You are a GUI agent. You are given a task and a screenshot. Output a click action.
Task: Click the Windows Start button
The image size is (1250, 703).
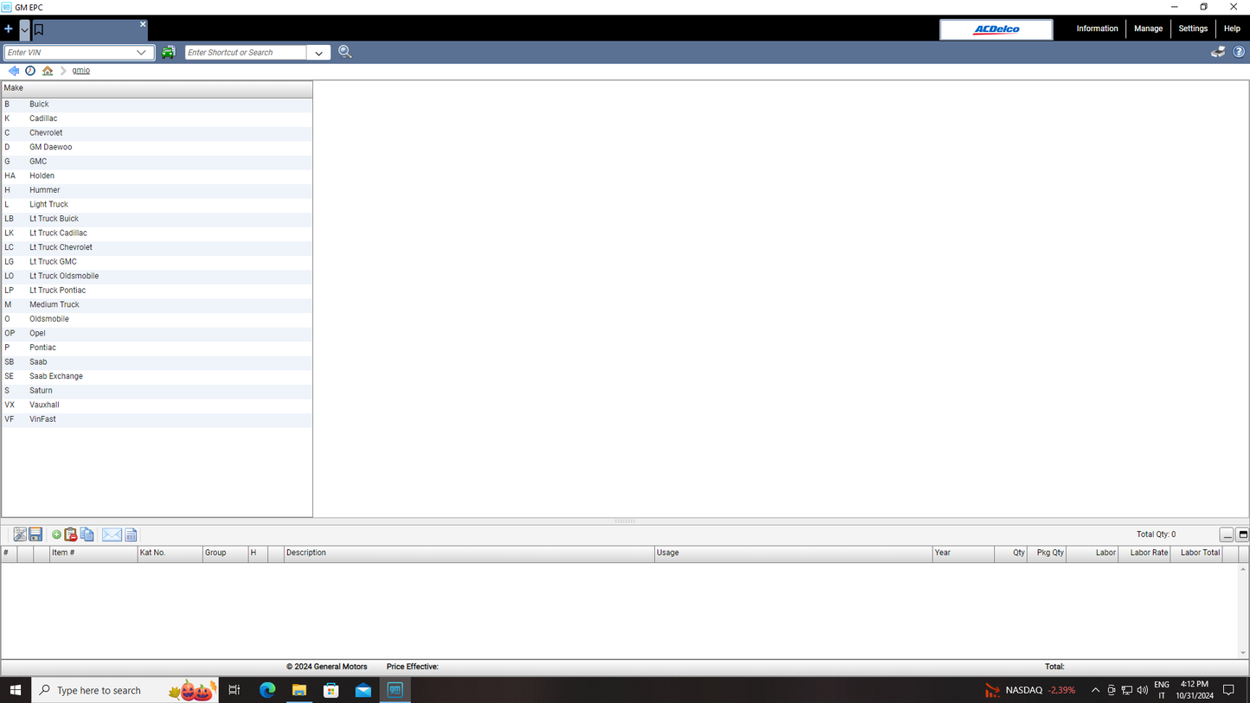[16, 690]
